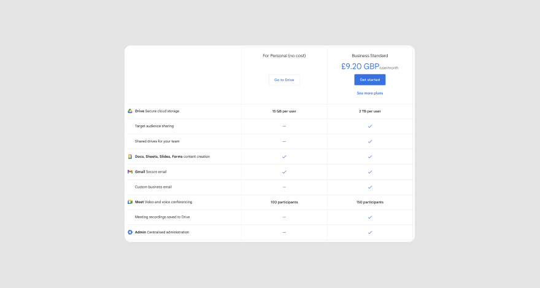The image size is (540, 288).
Task: Click the /user/month text beside price
Action: click(389, 68)
